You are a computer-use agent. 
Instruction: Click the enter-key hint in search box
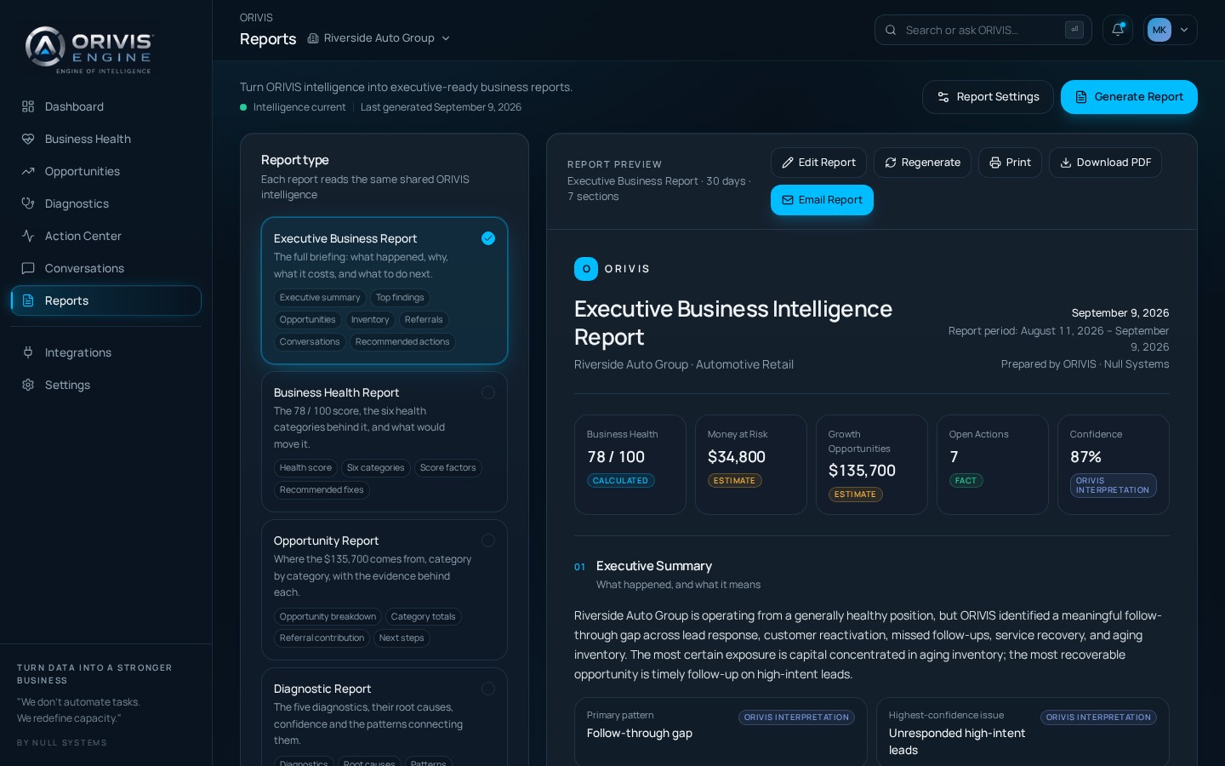tap(1074, 30)
